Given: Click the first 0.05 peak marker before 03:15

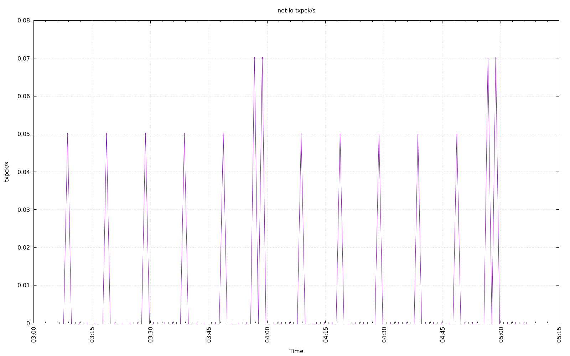Looking at the screenshot, I should tap(67, 134).
